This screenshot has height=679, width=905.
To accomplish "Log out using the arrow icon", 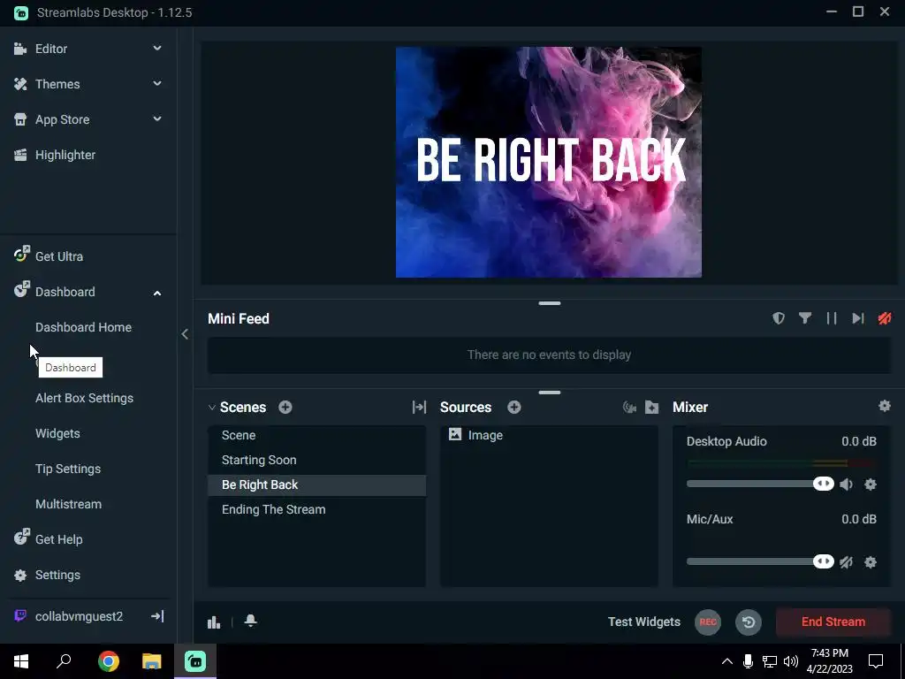I will pyautogui.click(x=157, y=616).
